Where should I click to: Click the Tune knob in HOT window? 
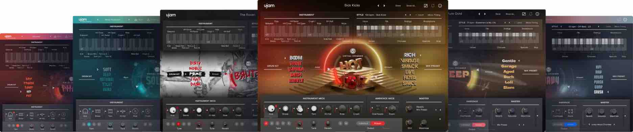click(x=313, y=124)
